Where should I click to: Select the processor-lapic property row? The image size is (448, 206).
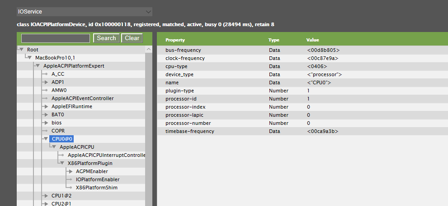pyautogui.click(x=302, y=115)
